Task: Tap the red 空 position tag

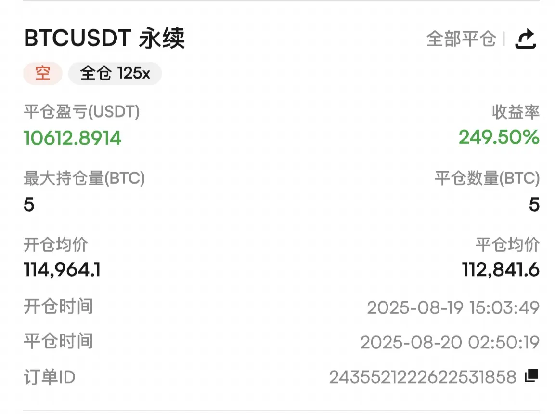Action: 43,73
